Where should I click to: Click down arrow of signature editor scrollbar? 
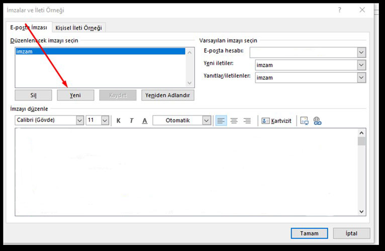pyautogui.click(x=361, y=211)
